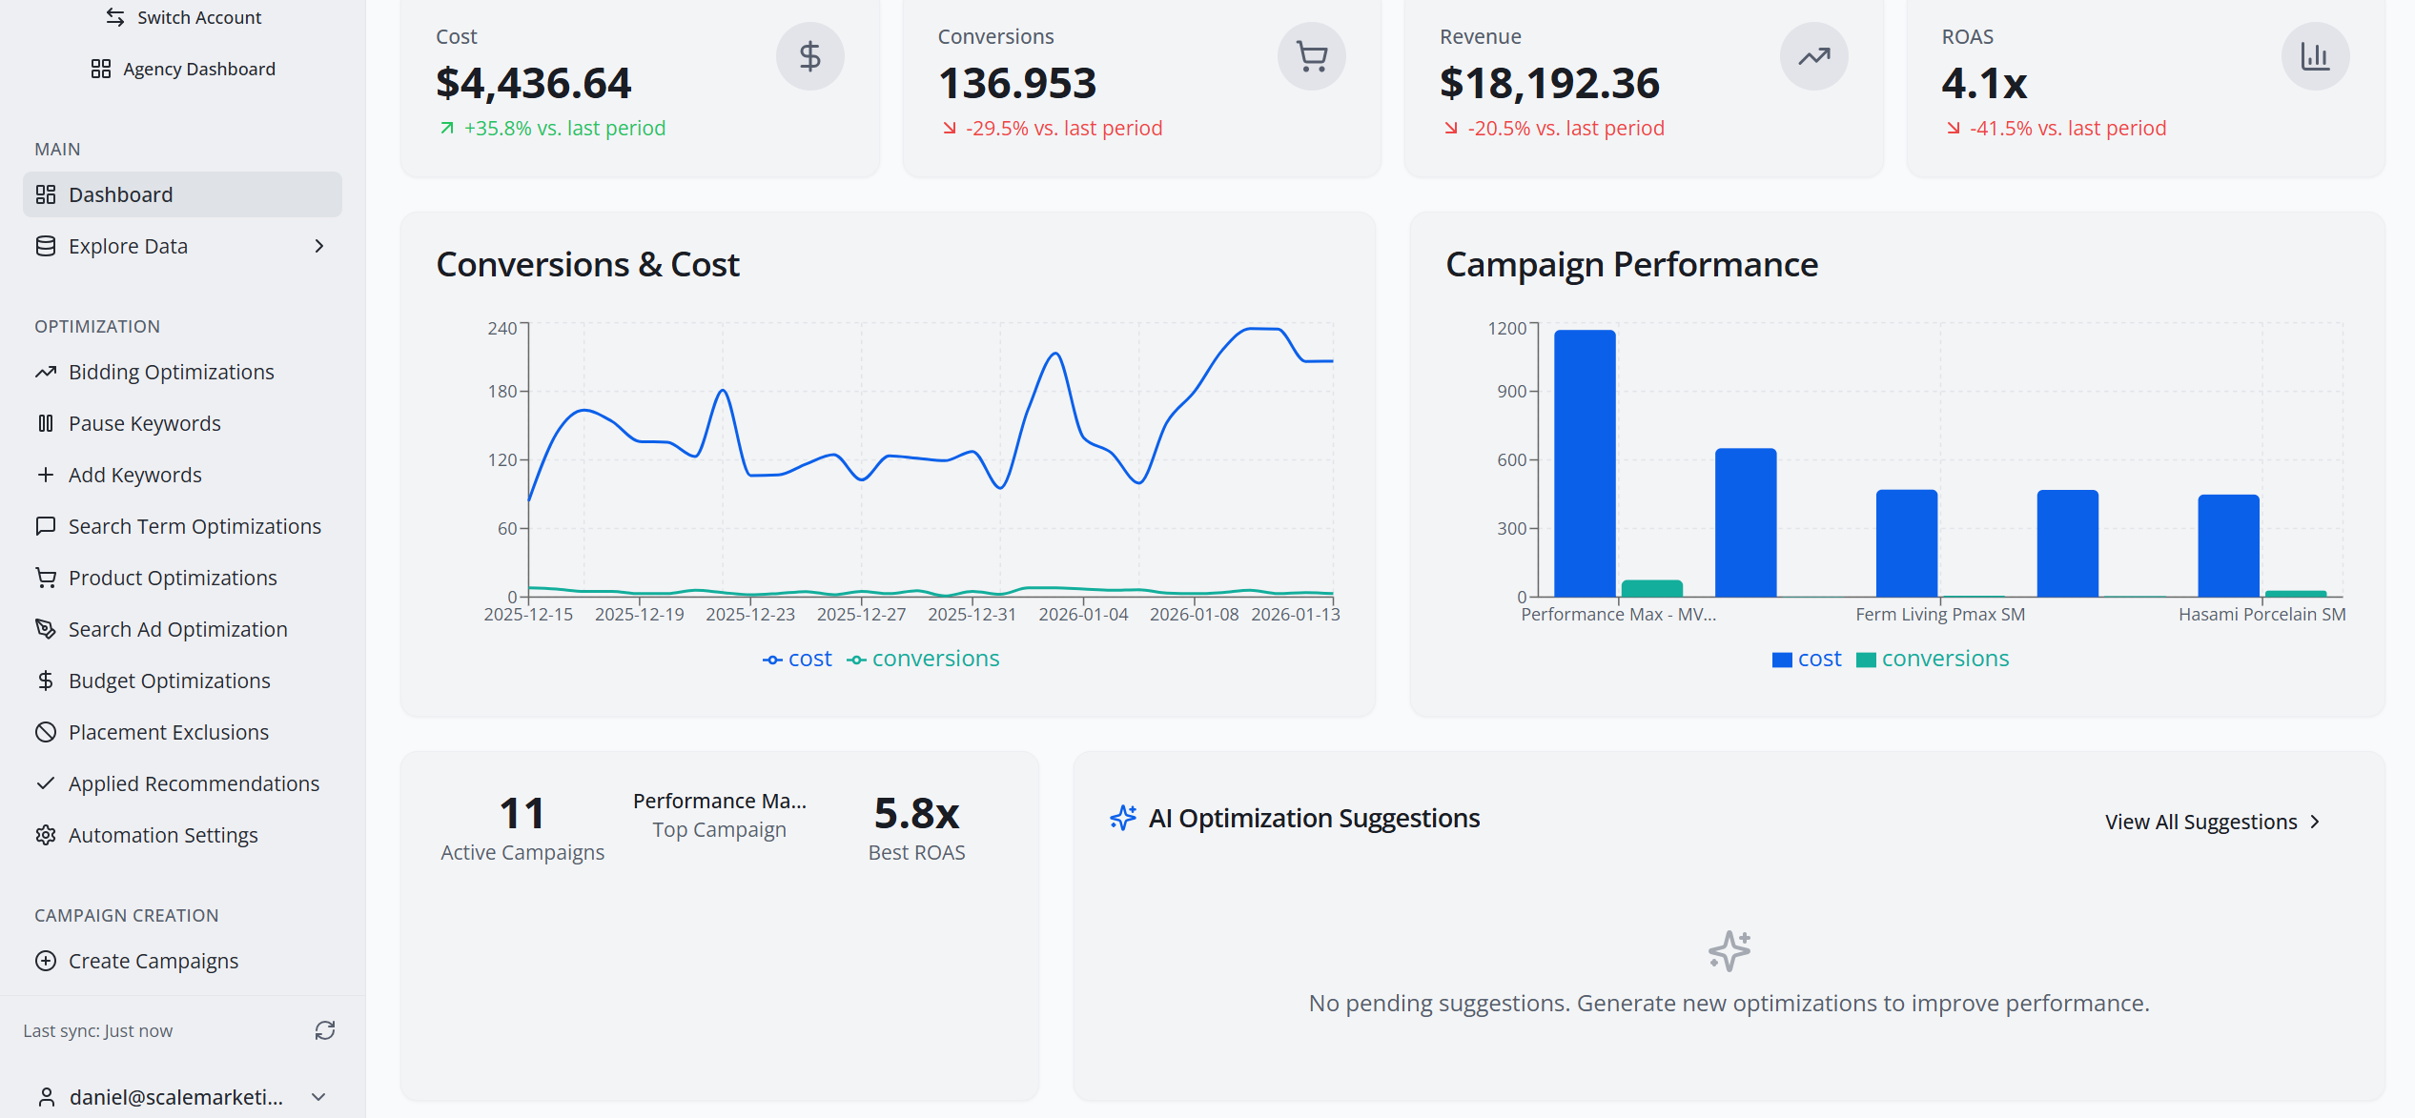Open the Agency Dashboard
This screenshot has height=1118, width=2415.
point(197,68)
